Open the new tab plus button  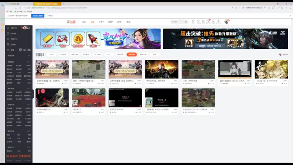click(x=63, y=4)
